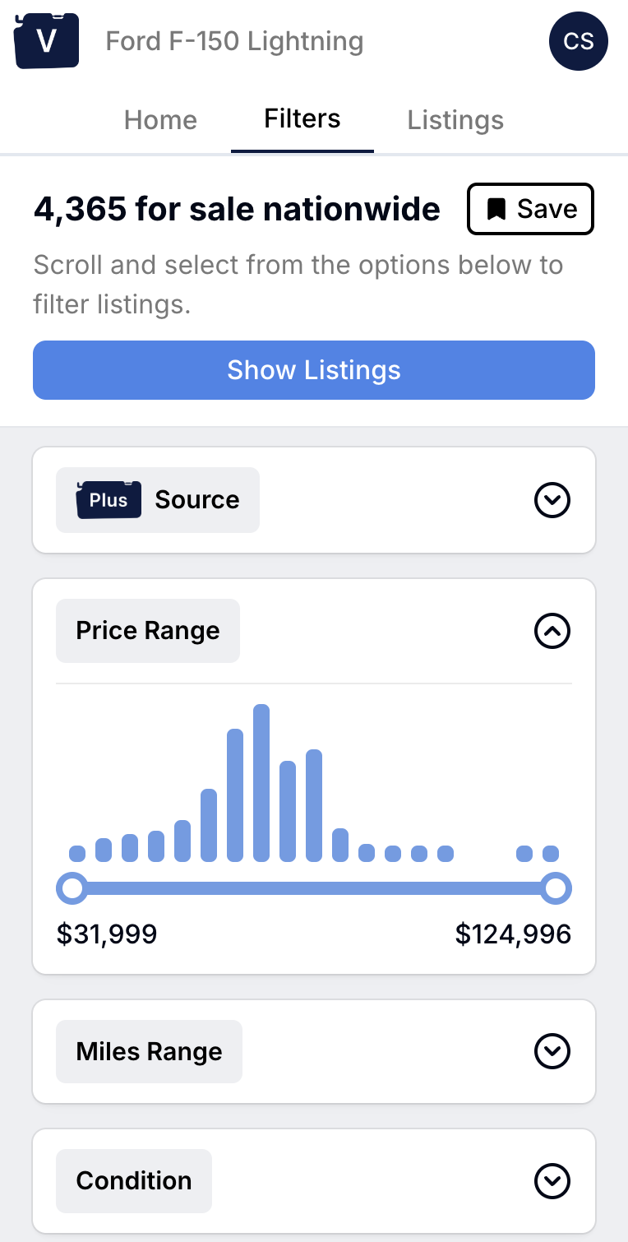The width and height of the screenshot is (628, 1242).
Task: Expand the Source section chevron
Action: tap(552, 499)
